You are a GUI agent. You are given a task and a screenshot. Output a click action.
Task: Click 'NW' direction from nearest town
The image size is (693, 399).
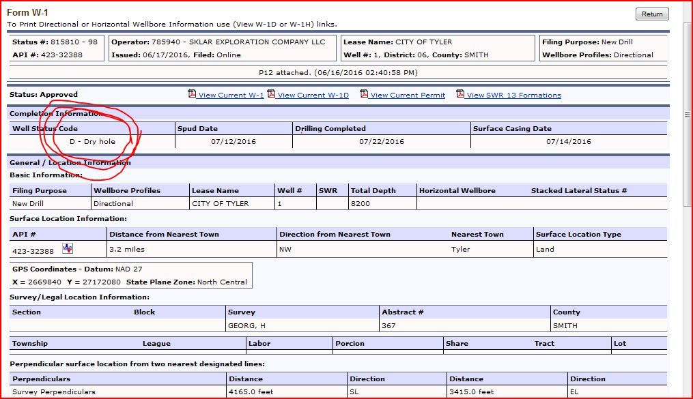(285, 249)
